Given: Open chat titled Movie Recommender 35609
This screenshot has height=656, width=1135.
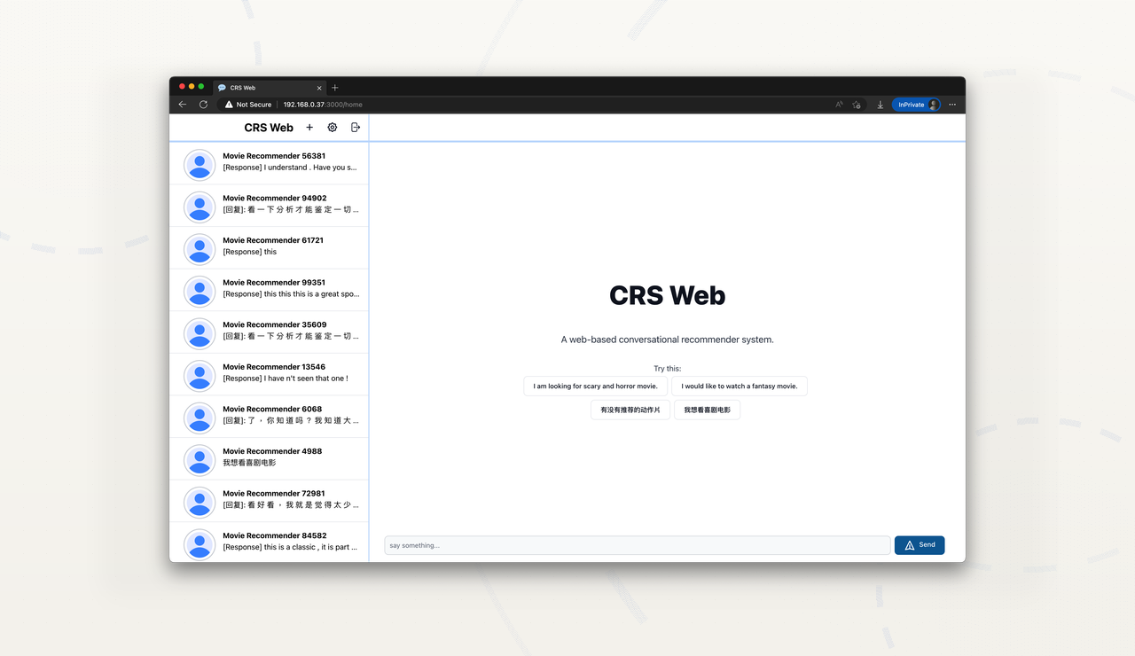Looking at the screenshot, I should coord(274,324).
